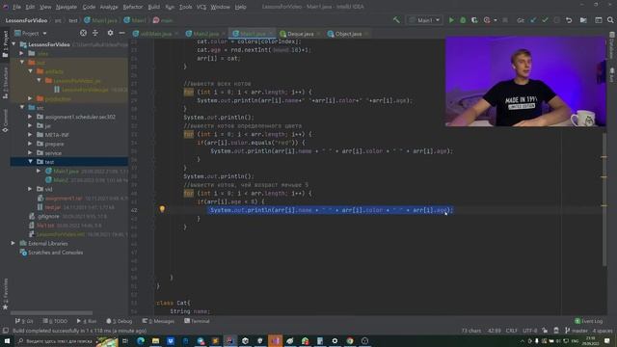Open the VCS menu
The height and width of the screenshot is (347, 617).
click(201, 7)
